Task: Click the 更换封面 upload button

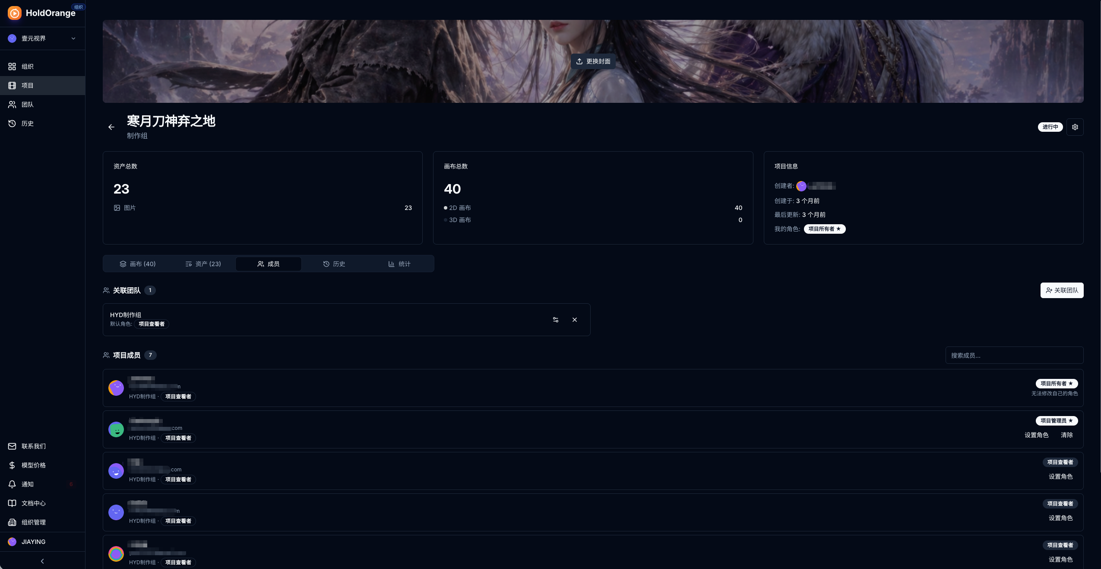Action: 593,61
